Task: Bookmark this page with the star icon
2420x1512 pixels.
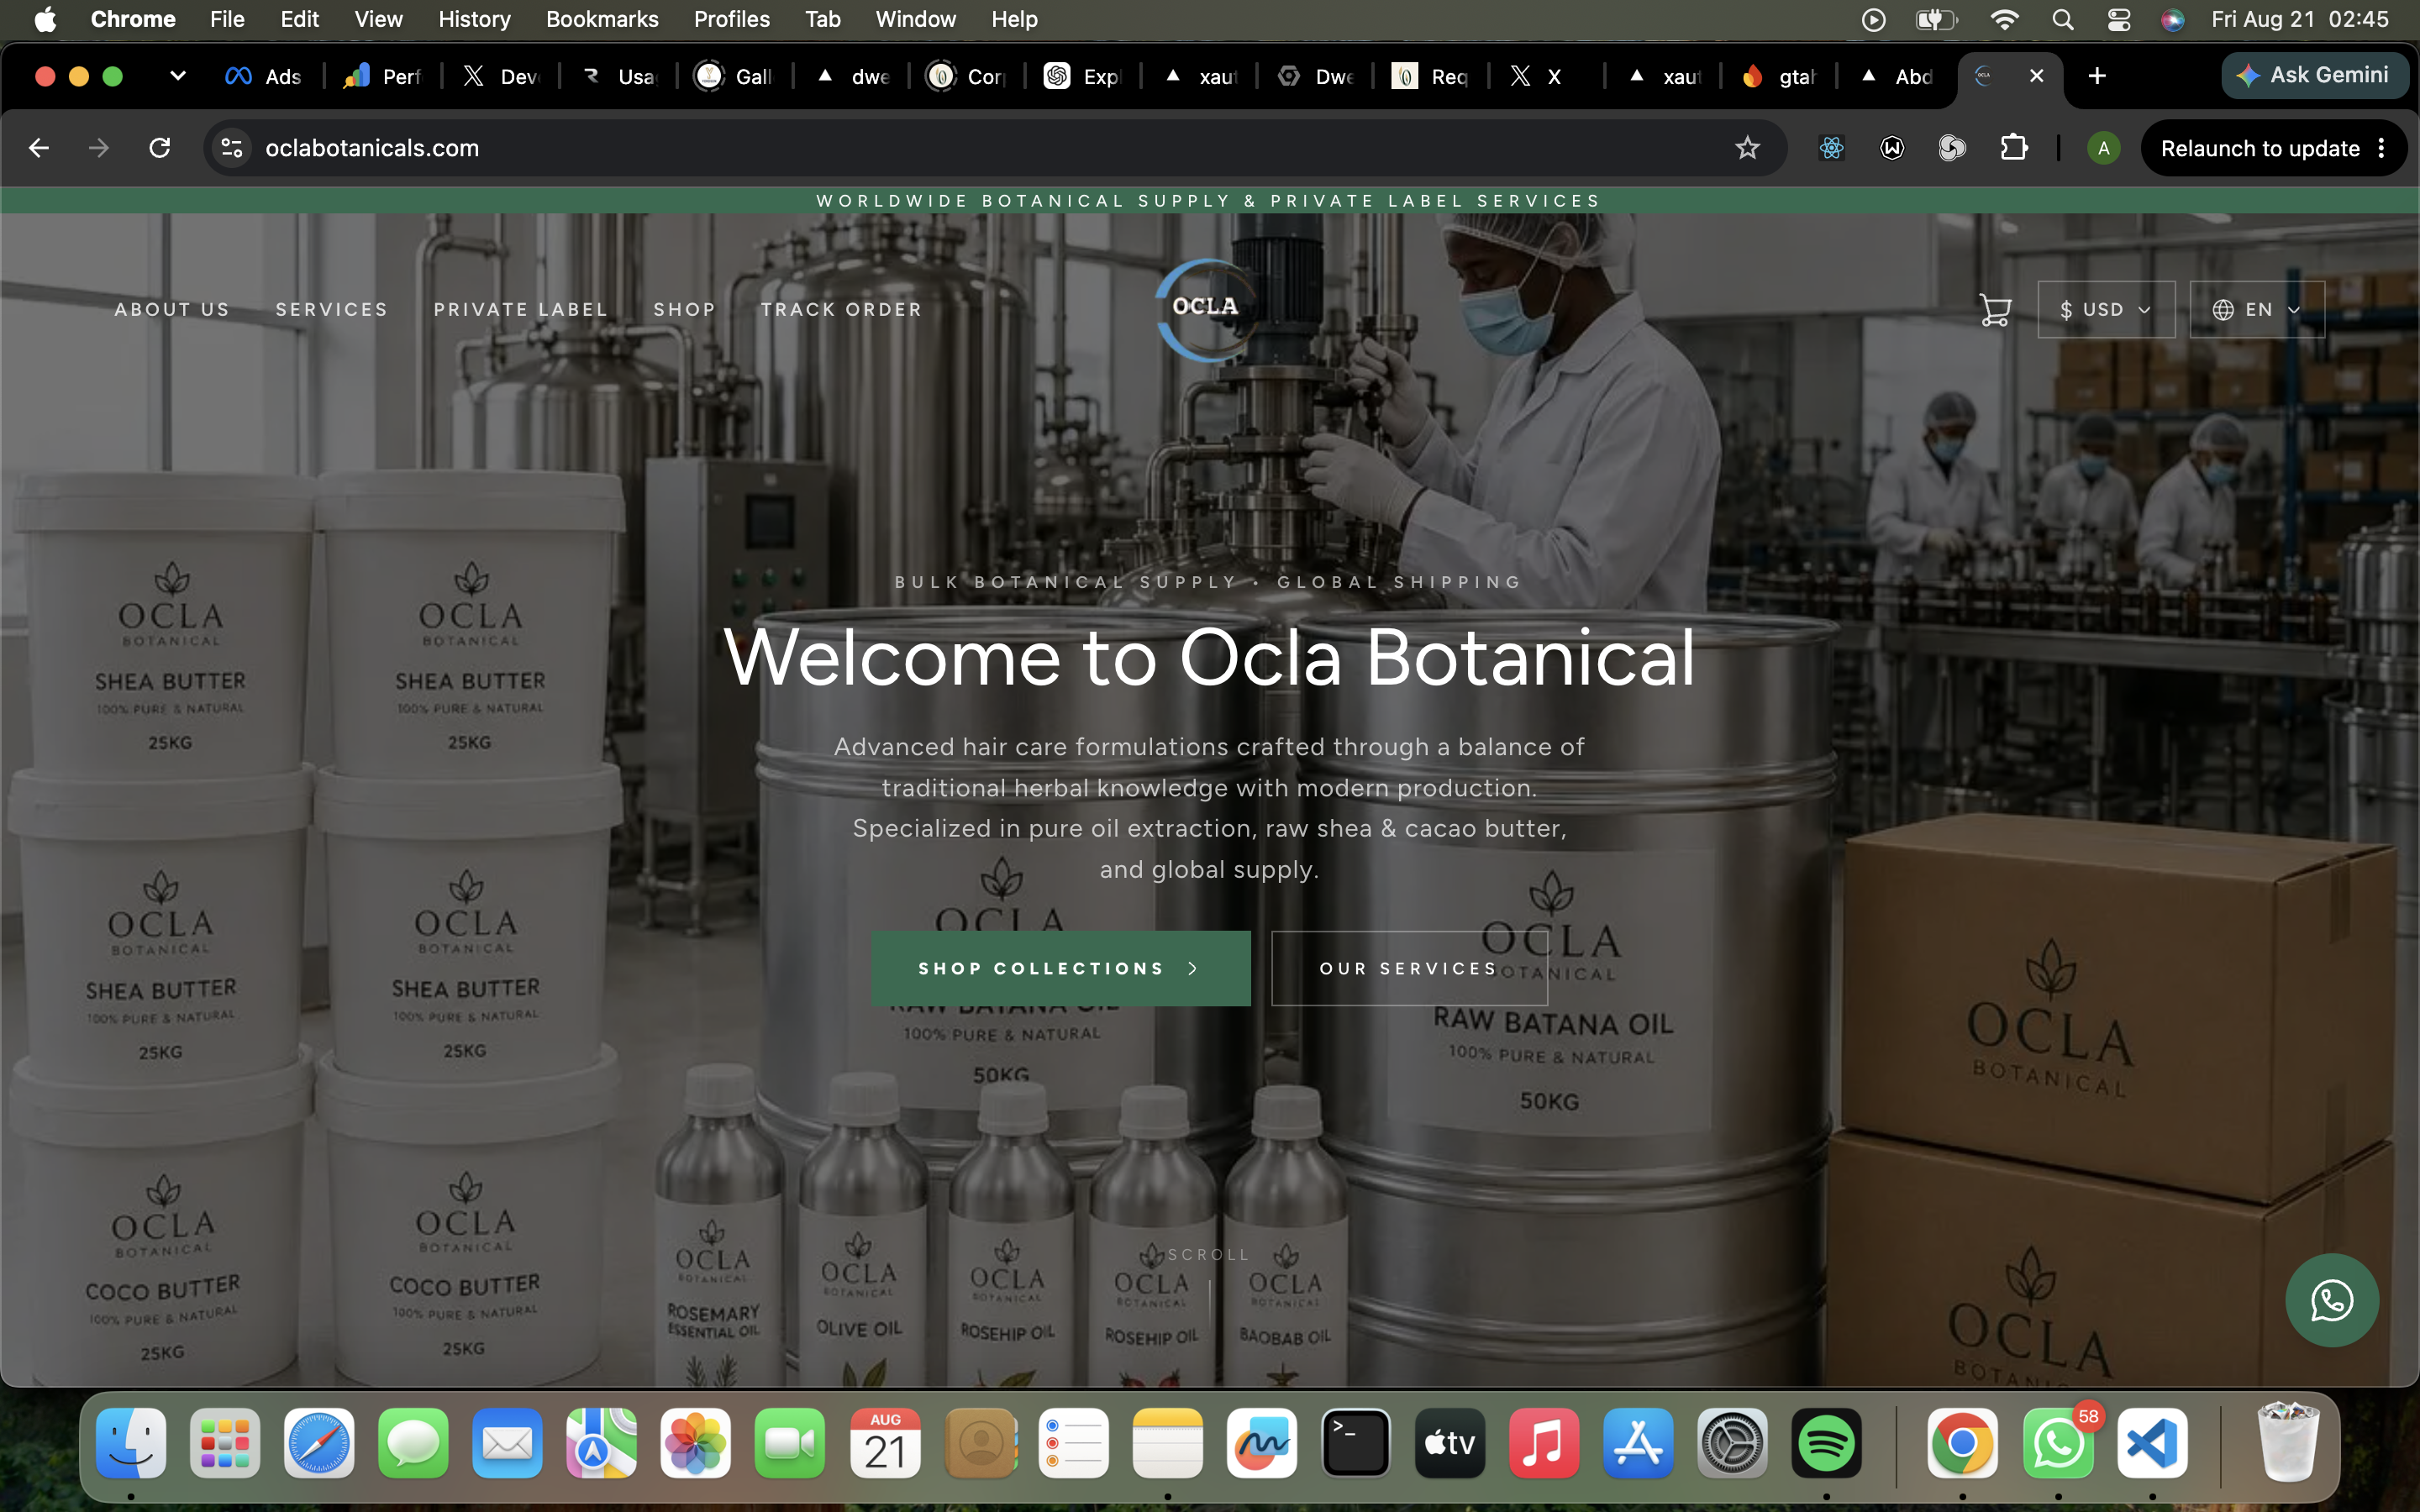Action: tap(1747, 148)
